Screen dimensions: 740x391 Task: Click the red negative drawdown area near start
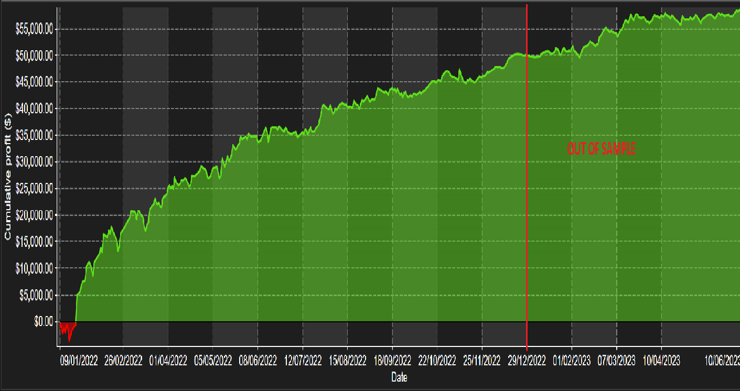coord(68,329)
